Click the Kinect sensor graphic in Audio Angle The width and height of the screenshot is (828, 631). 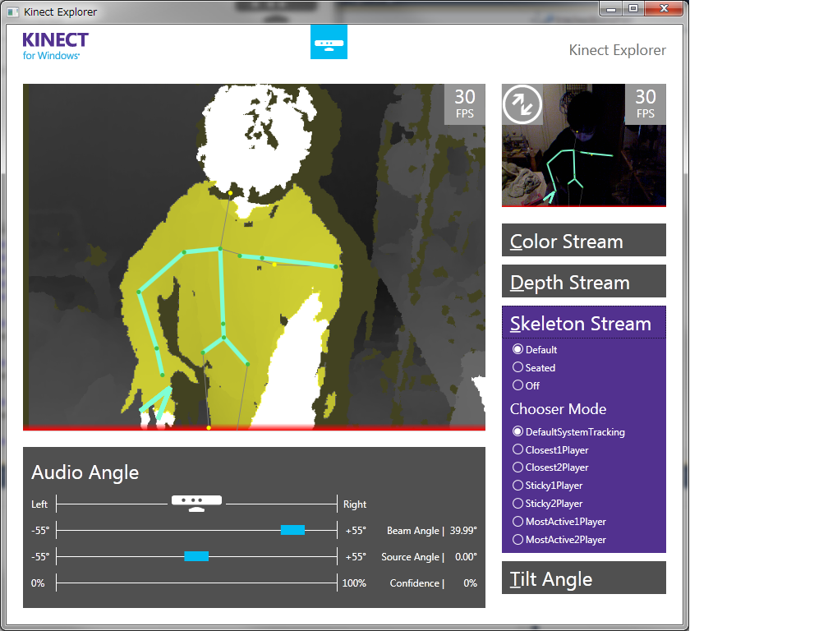pos(196,503)
